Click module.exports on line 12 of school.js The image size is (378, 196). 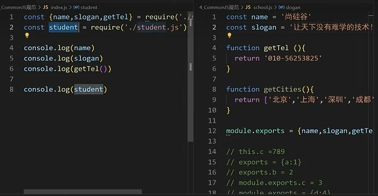tap(255, 131)
